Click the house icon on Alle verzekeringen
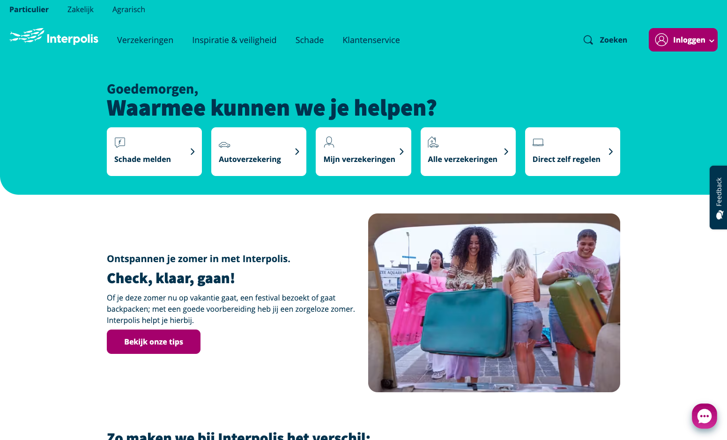The height and width of the screenshot is (440, 727). pos(433,142)
